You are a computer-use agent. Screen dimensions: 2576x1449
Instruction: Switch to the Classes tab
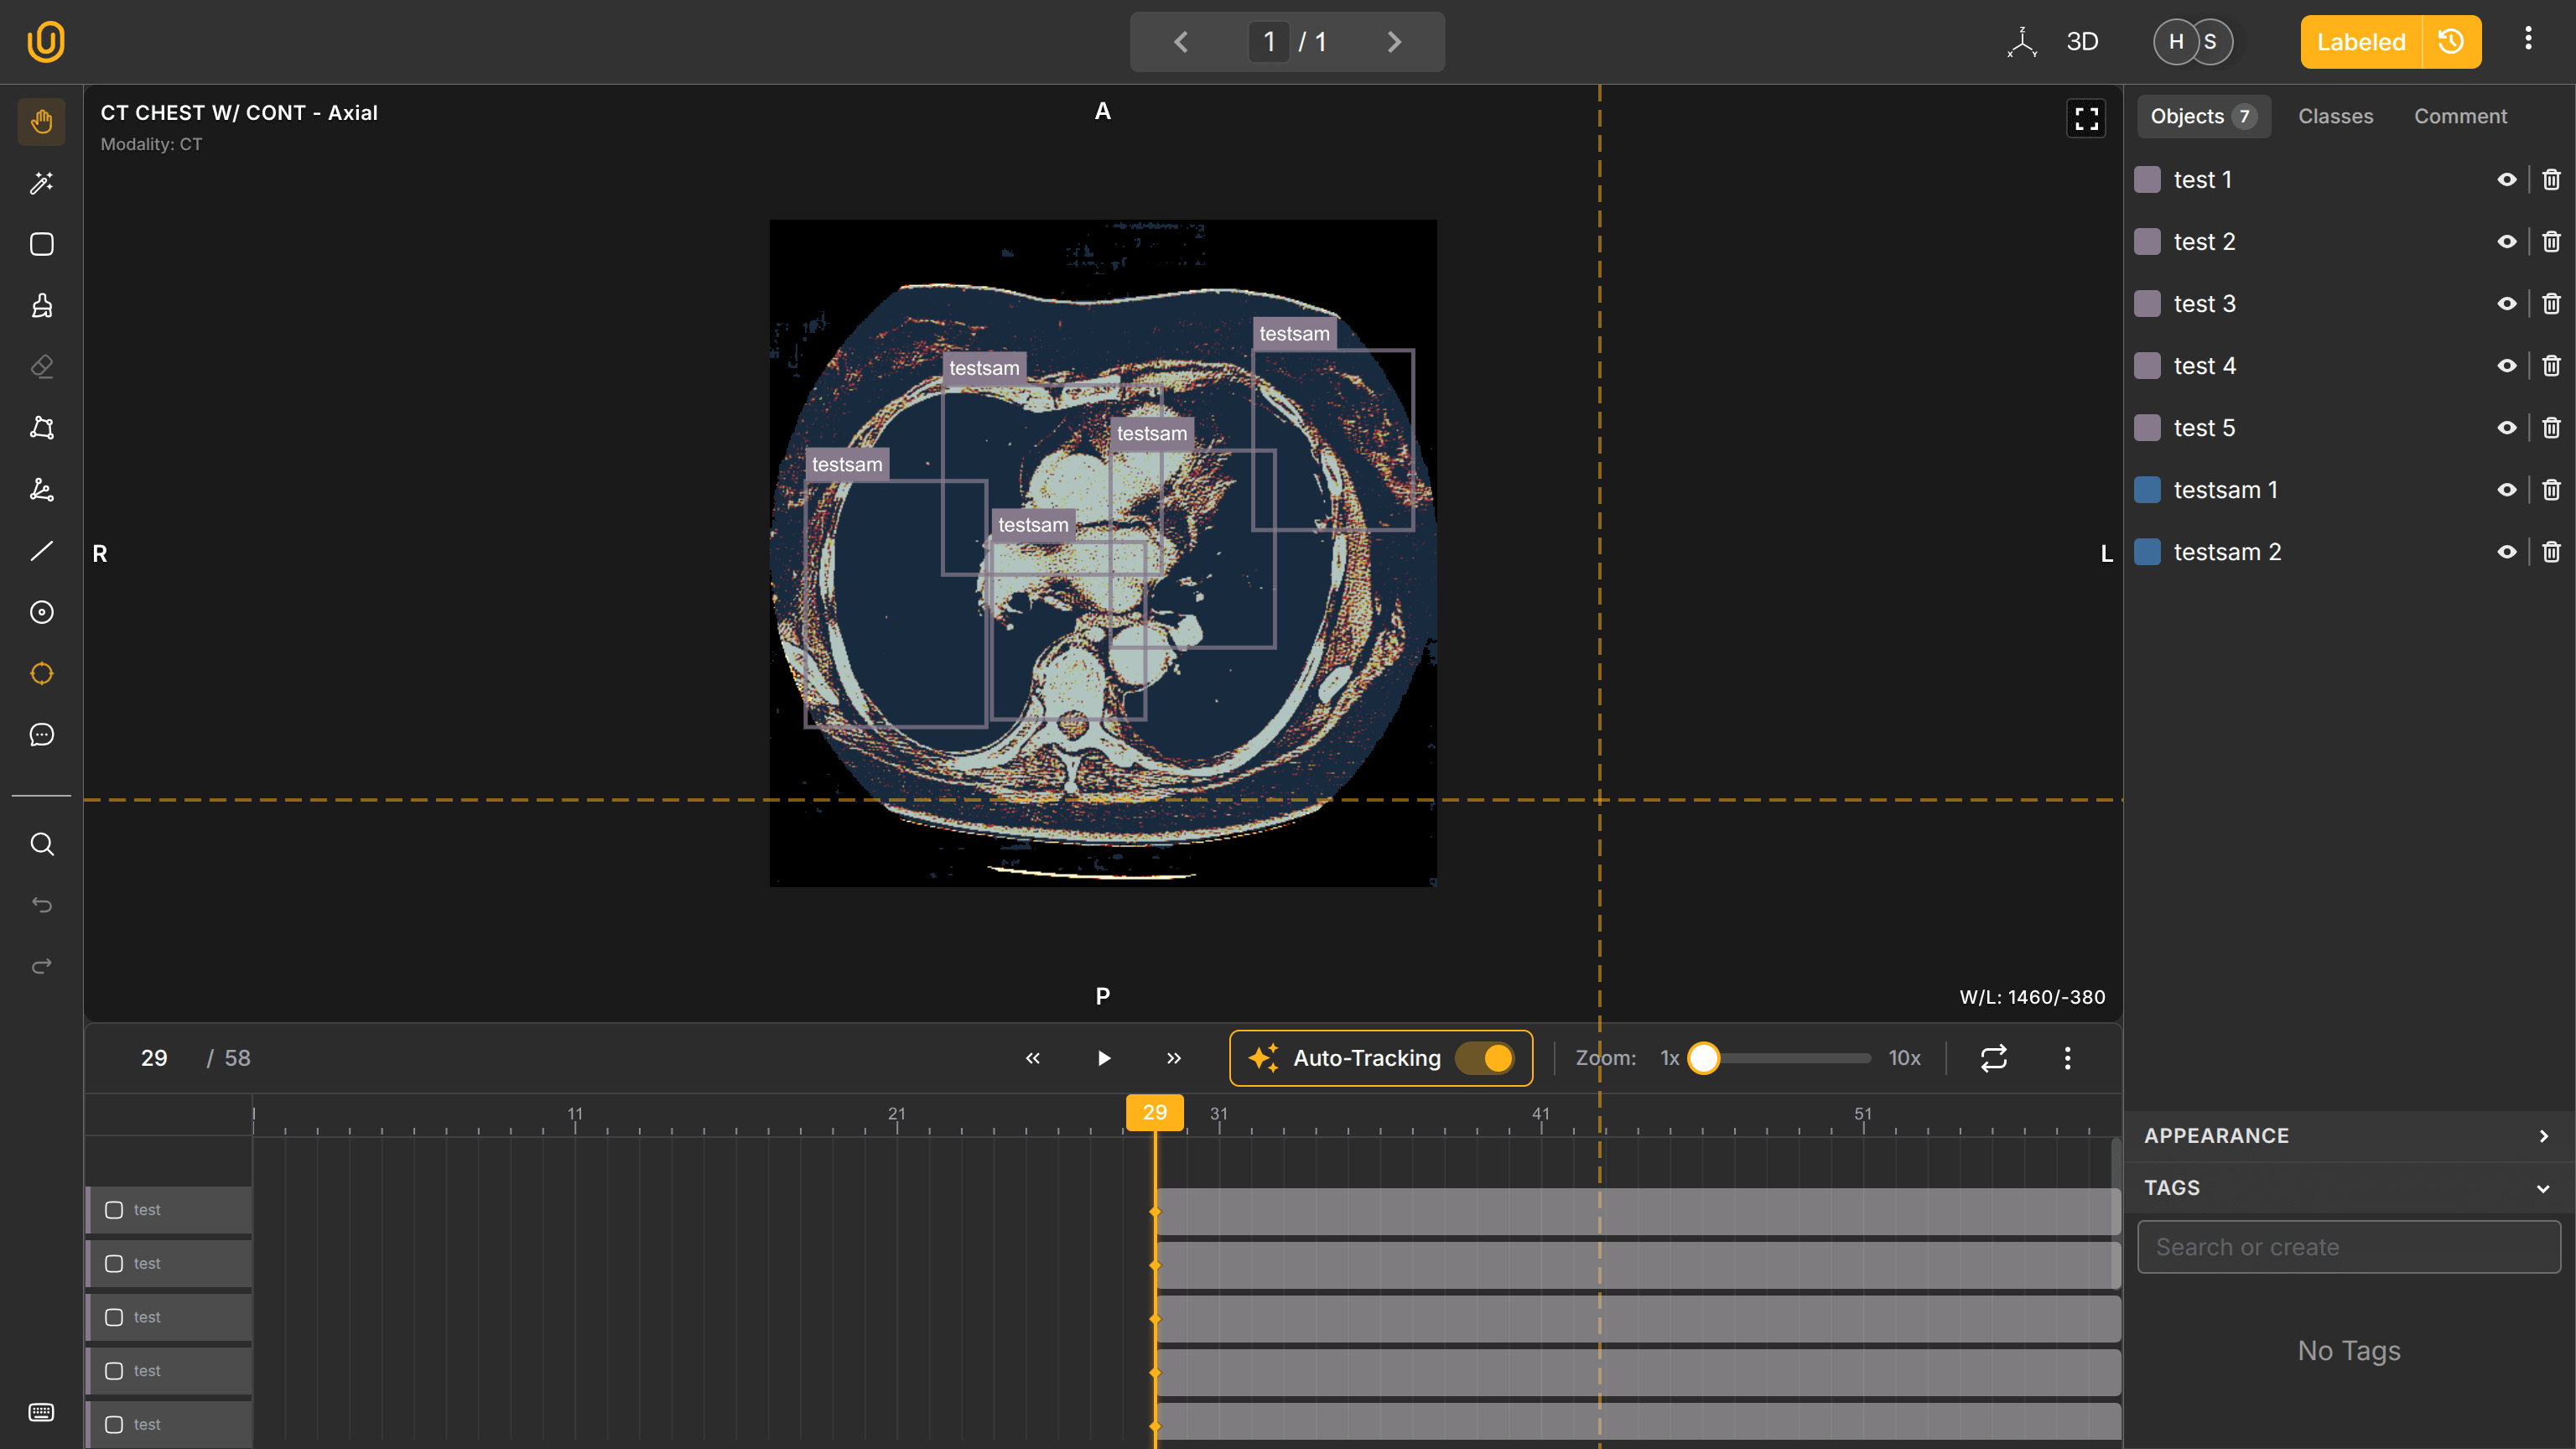point(2335,116)
